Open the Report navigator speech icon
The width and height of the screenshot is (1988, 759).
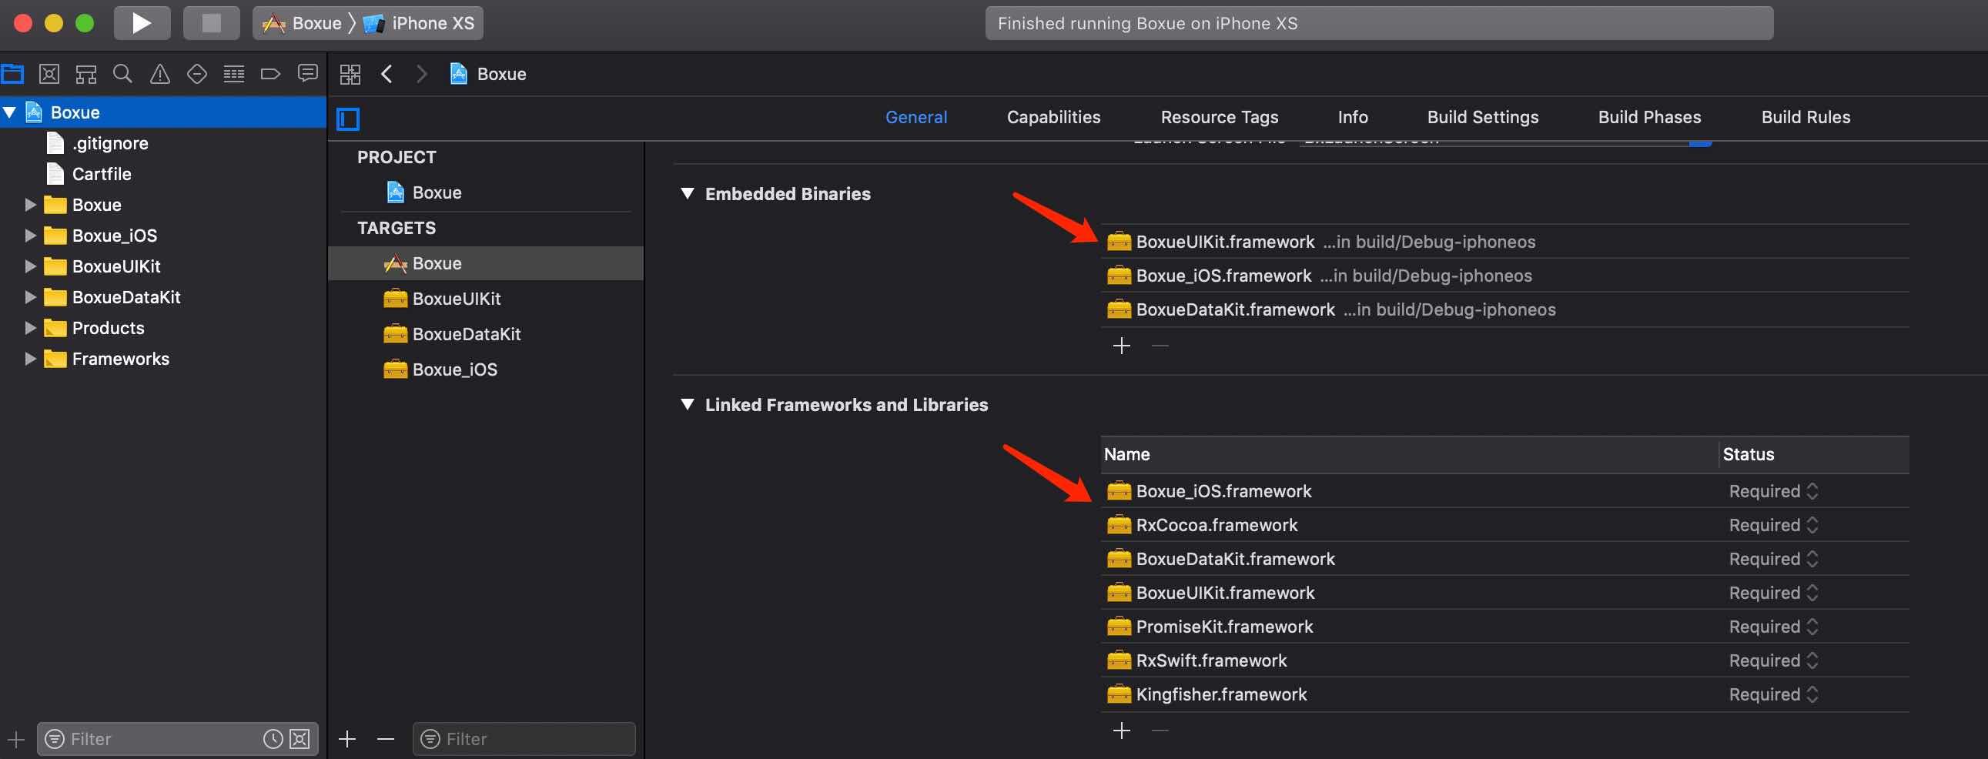pos(307,74)
